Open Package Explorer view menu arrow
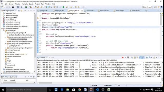164x92 pixels. [28, 10]
